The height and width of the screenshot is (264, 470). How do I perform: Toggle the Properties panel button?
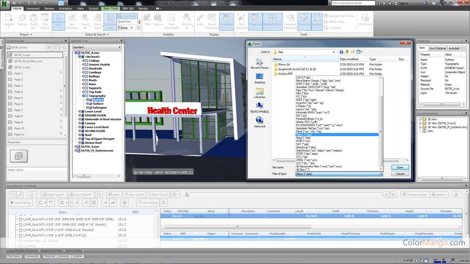(x=226, y=21)
